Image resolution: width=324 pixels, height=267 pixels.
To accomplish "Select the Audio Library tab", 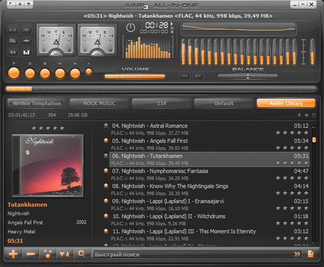I will click(286, 103).
